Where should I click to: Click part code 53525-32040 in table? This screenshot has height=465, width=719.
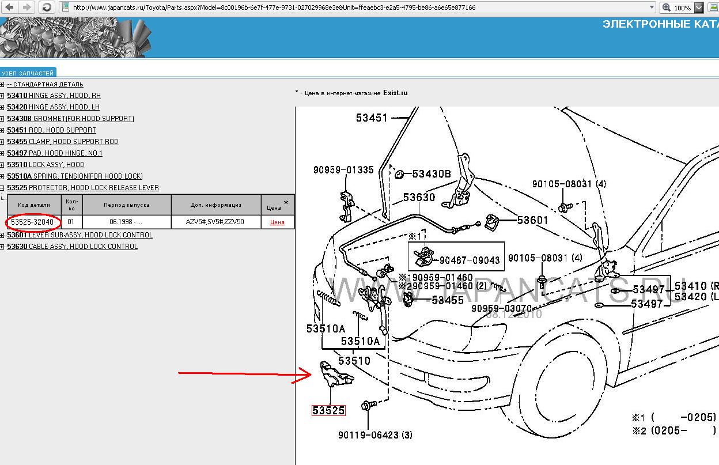coord(33,222)
